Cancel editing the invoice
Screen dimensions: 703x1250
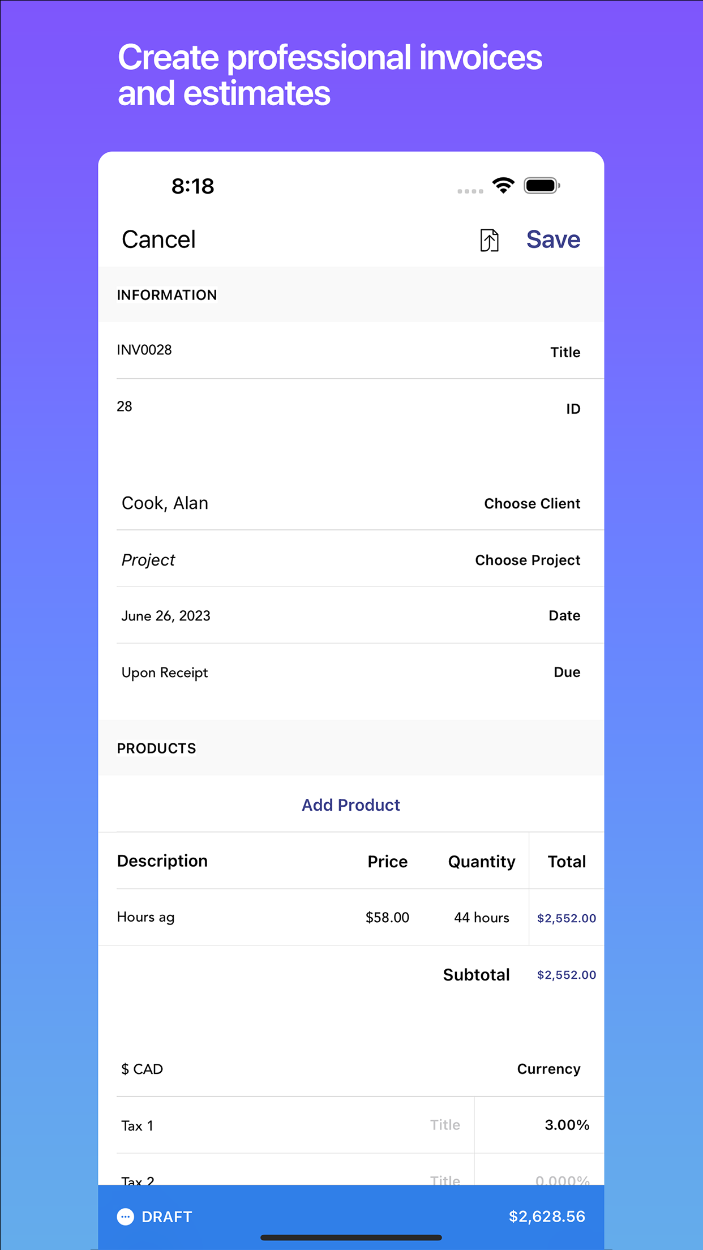(158, 239)
